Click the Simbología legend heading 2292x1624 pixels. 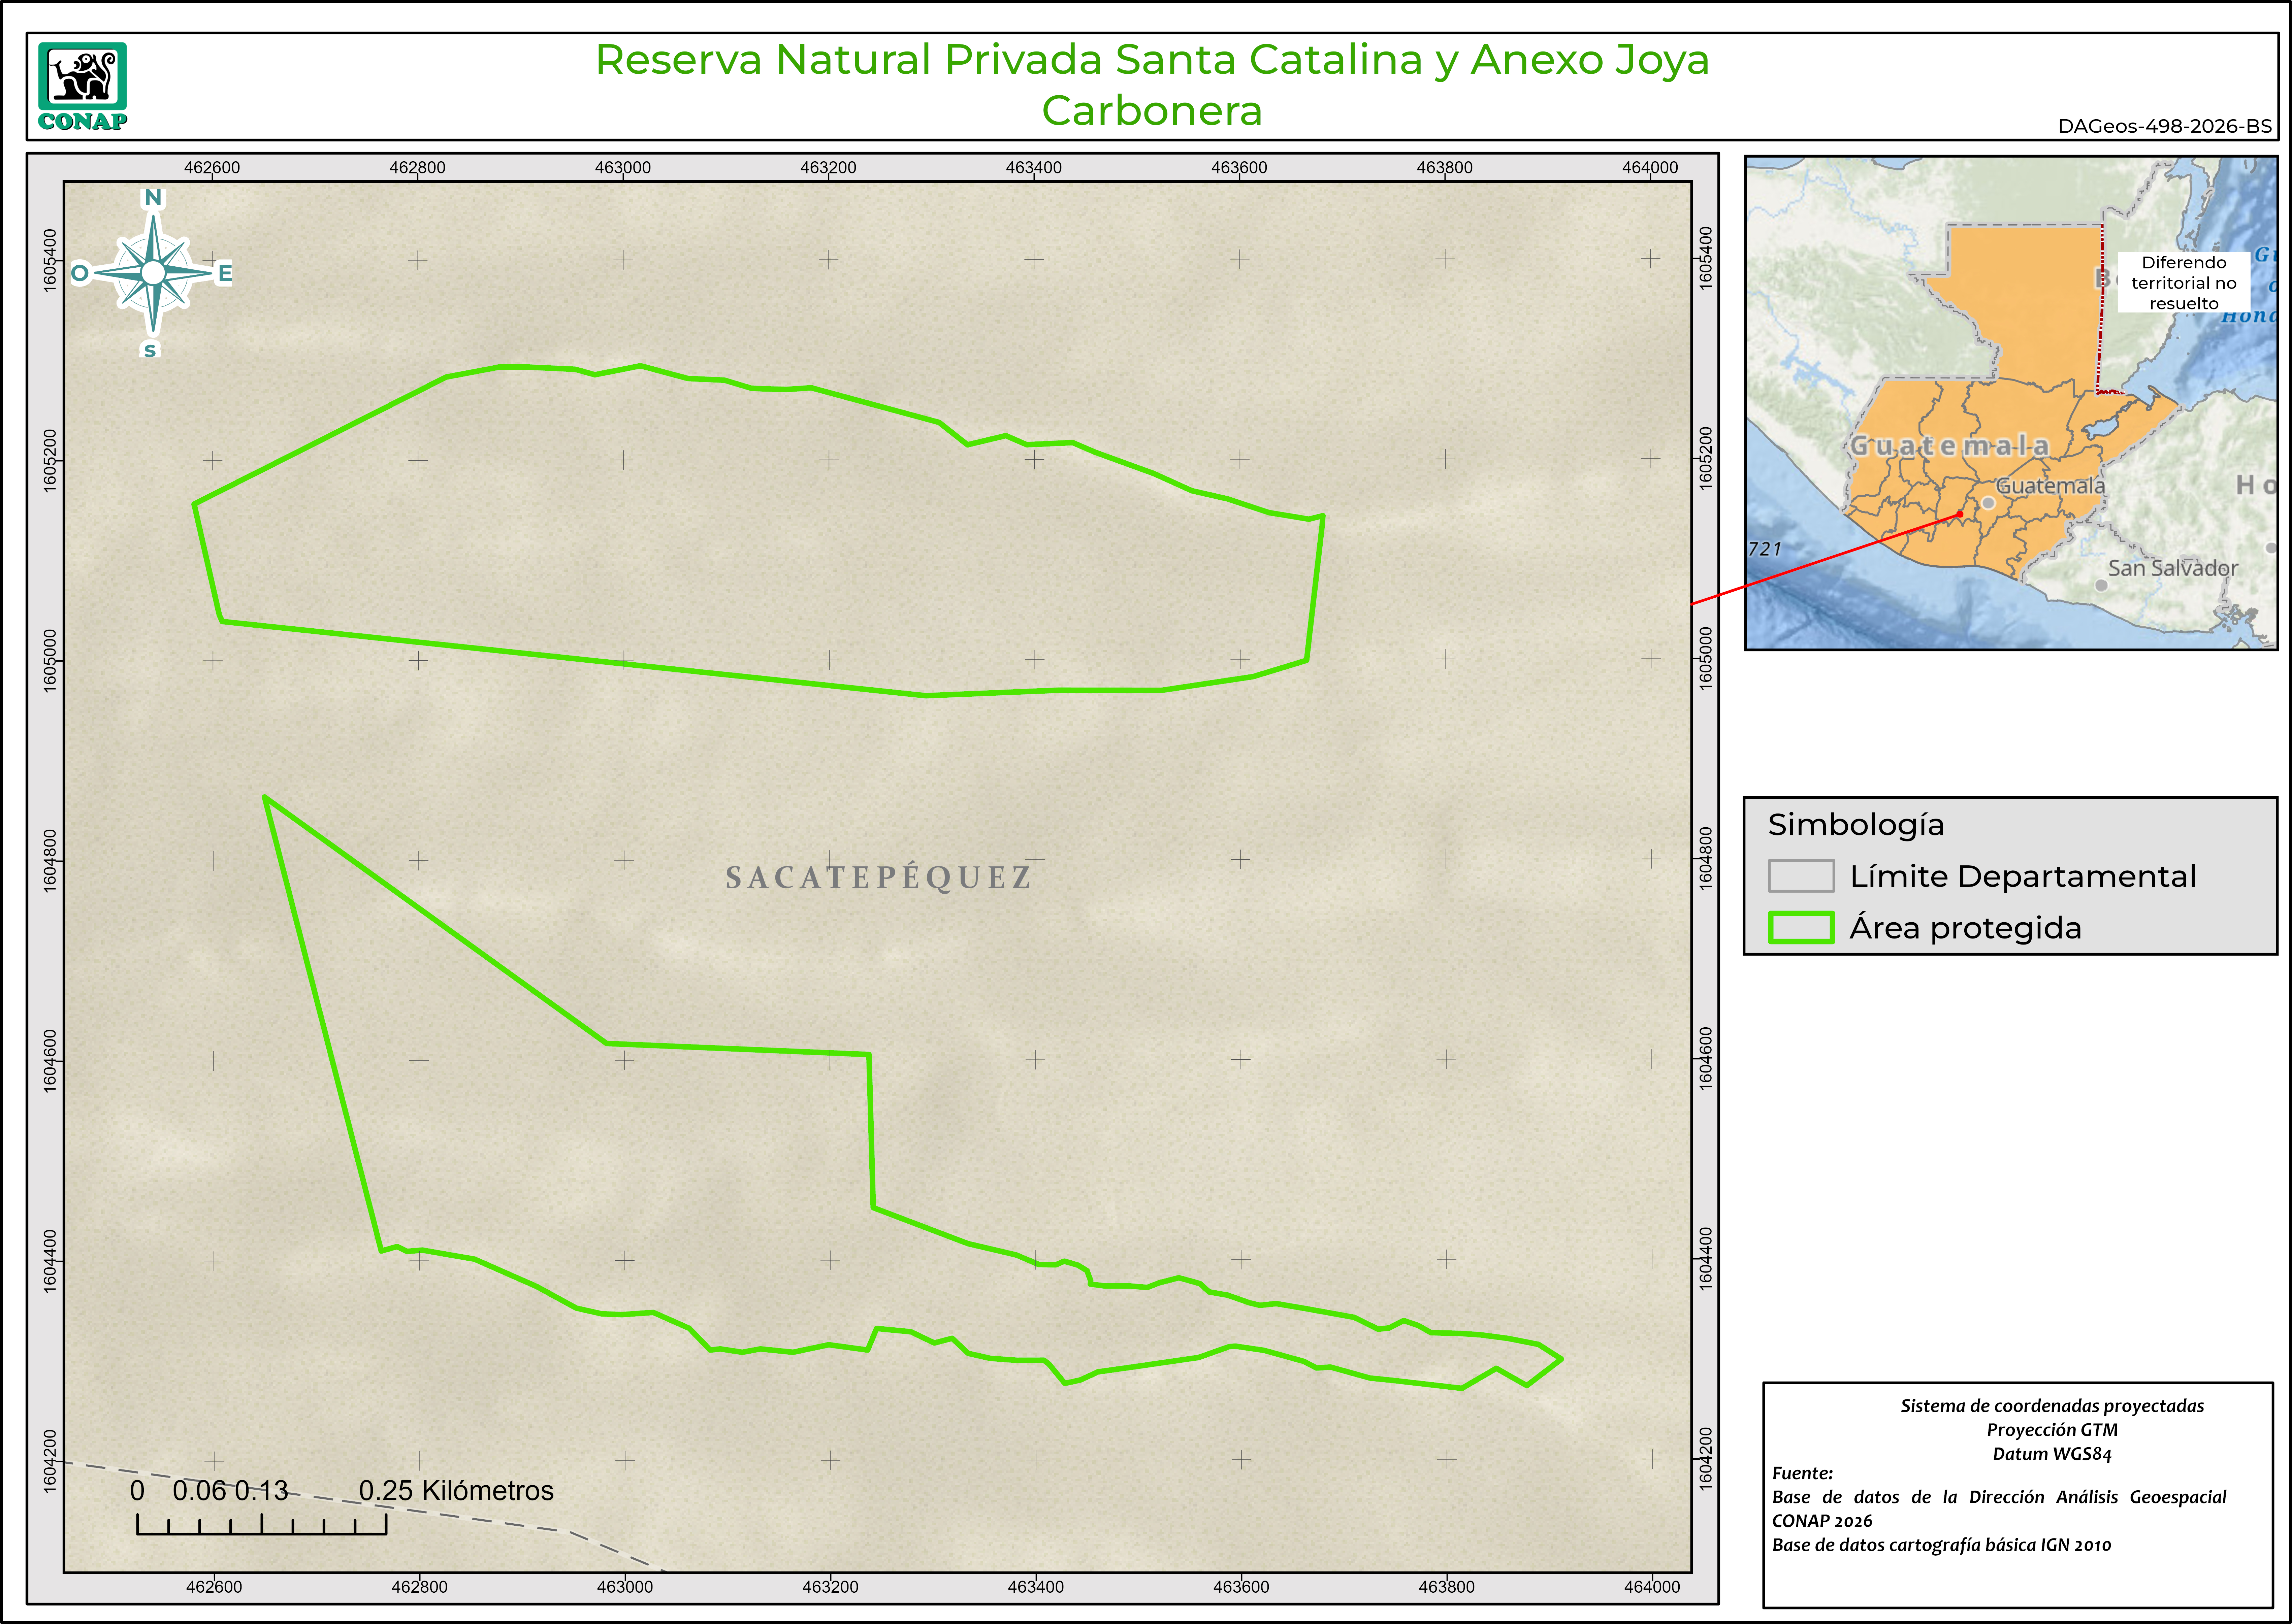pos(1856,825)
